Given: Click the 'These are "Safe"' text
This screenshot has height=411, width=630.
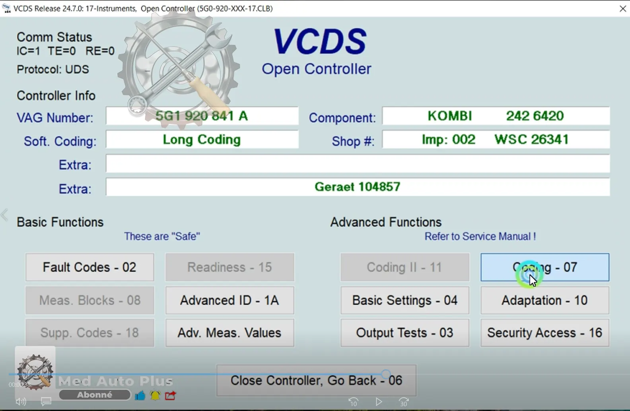Looking at the screenshot, I should click(x=162, y=236).
